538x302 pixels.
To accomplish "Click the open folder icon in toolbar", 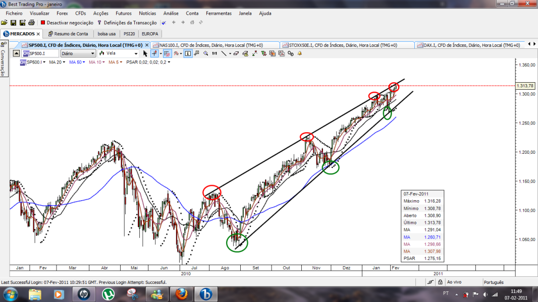I will coord(4,23).
